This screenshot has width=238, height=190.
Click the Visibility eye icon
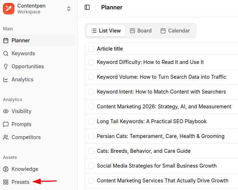tap(6, 111)
